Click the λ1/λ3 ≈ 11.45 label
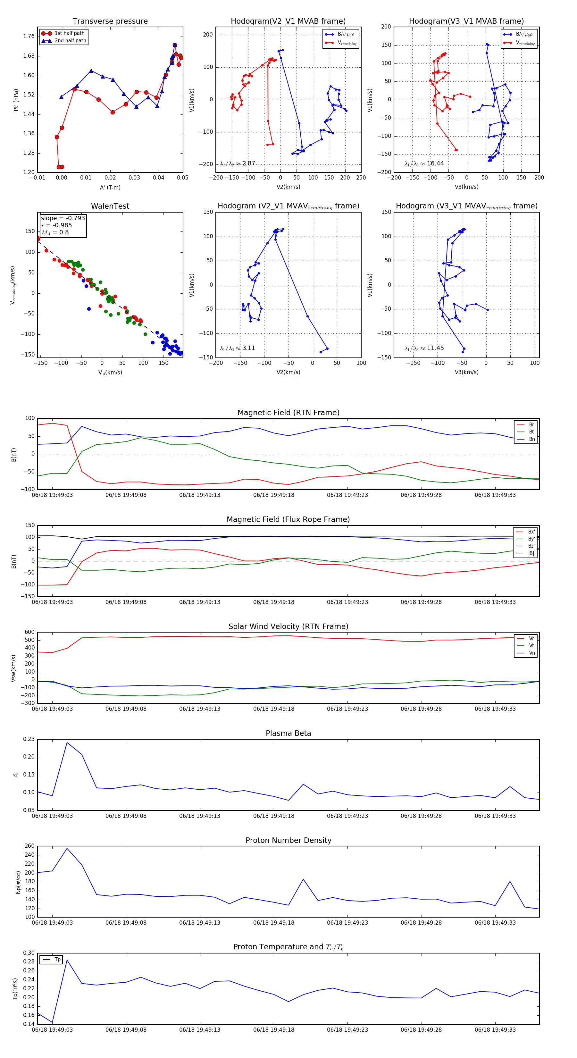The width and height of the screenshot is (577, 1058). [x=424, y=348]
